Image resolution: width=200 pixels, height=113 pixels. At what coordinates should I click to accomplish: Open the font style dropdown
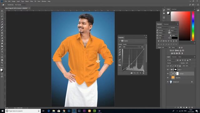(174, 28)
